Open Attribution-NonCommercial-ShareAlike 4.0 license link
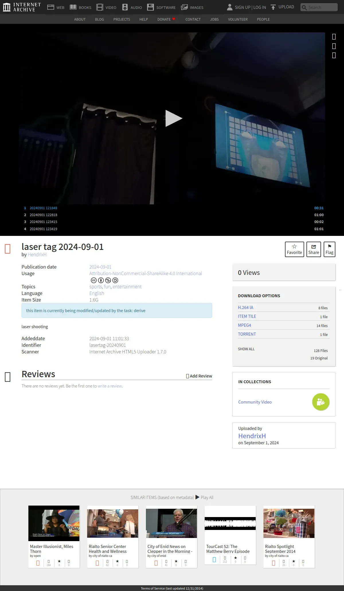 pos(146,273)
